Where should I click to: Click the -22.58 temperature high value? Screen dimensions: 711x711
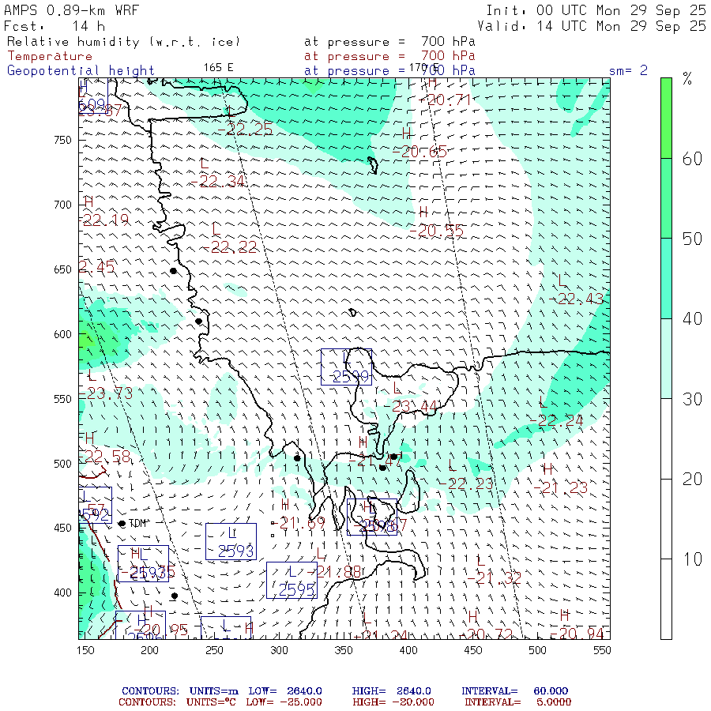point(105,457)
